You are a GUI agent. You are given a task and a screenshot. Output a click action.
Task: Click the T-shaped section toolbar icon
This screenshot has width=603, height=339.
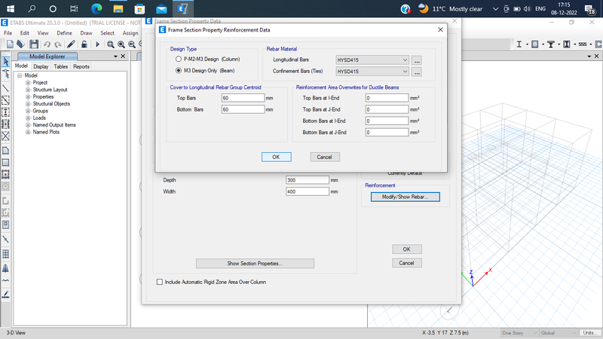click(x=551, y=44)
